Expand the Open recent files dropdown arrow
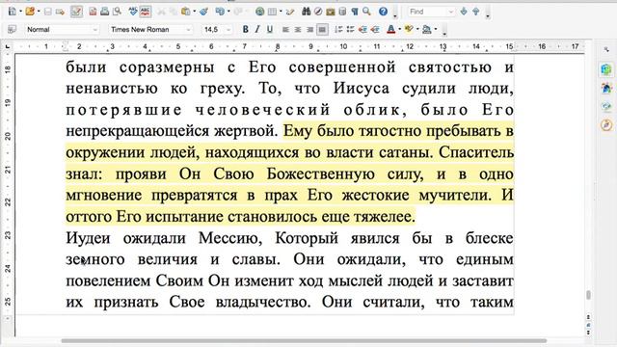This screenshot has height=347, width=617. point(39,12)
